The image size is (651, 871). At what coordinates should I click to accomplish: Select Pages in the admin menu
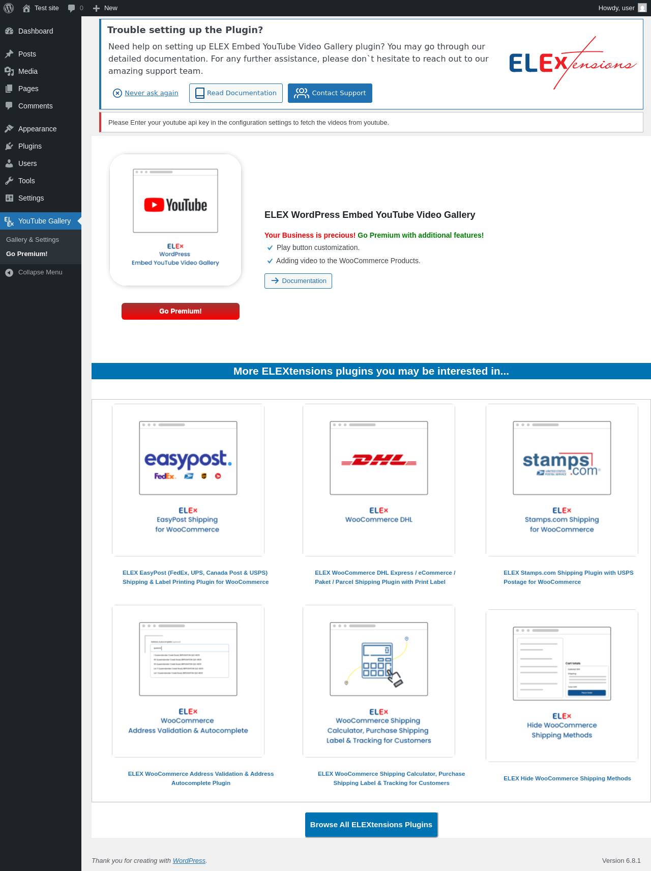click(x=41, y=89)
